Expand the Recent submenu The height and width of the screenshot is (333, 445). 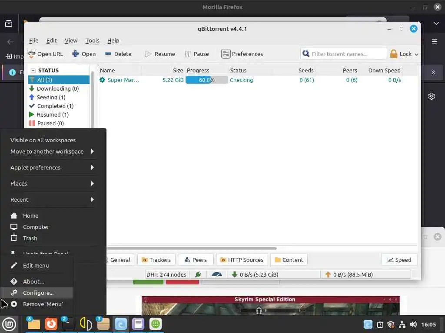click(x=53, y=199)
